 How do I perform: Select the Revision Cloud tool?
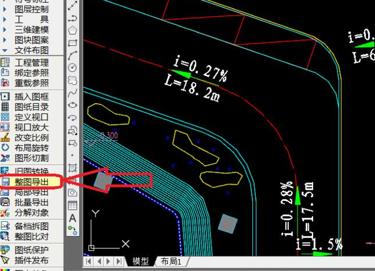click(x=73, y=80)
